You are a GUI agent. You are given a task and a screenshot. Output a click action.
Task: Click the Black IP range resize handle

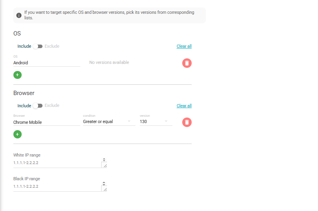[x=104, y=189]
